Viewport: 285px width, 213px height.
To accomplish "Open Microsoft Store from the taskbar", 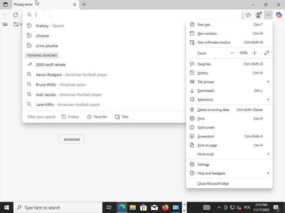I will pos(143,207).
